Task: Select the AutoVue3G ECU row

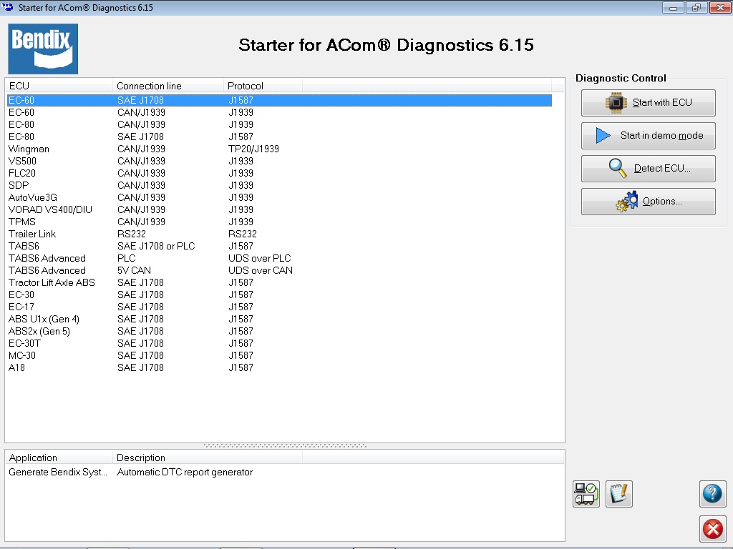Action: tap(280, 197)
